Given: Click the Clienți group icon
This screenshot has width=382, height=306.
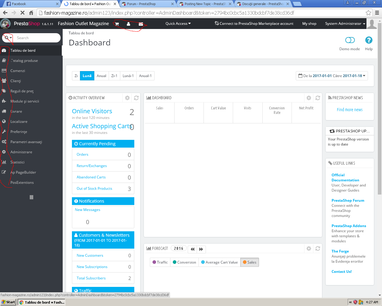Looking at the screenshot, I should [4, 81].
